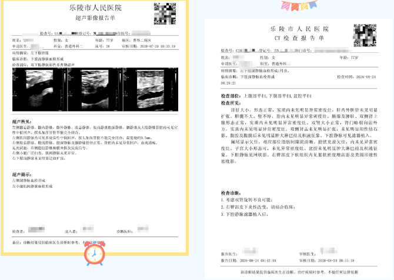Click the '检查者:' label
Viewport: 394px width, 280px height.
pyautogui.click(x=18, y=231)
